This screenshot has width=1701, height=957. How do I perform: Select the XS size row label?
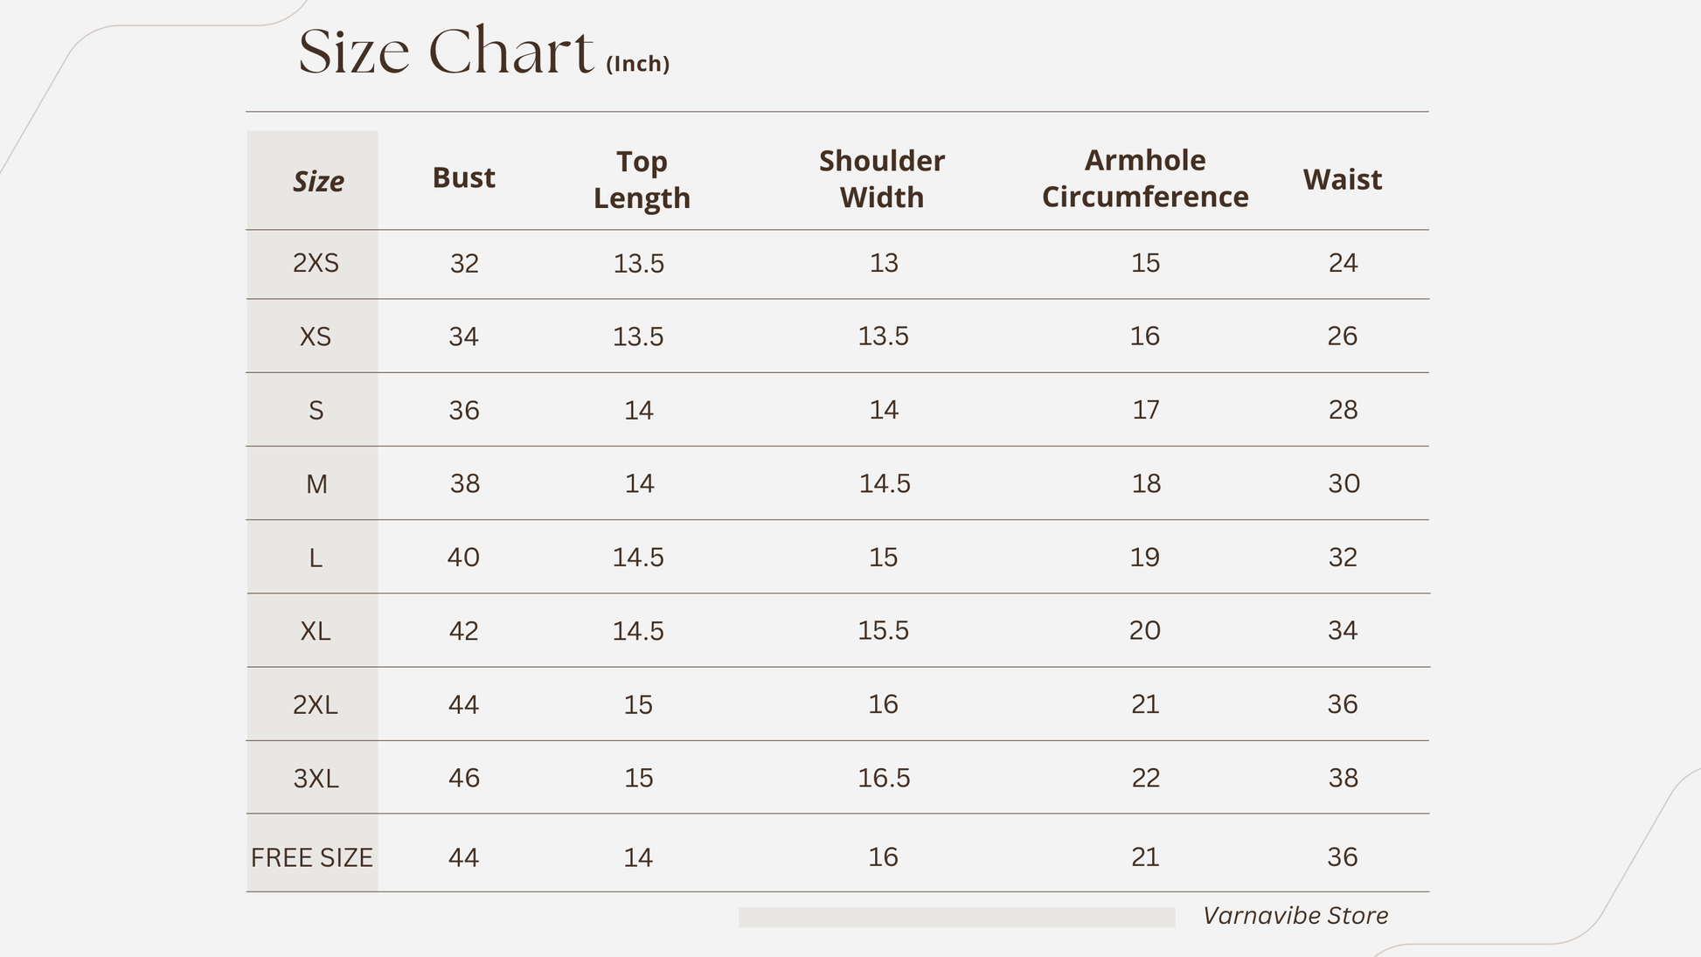click(316, 336)
